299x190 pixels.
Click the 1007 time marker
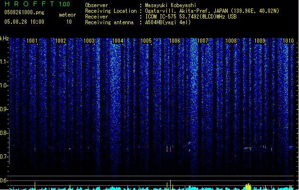pyautogui.click(x=203, y=41)
